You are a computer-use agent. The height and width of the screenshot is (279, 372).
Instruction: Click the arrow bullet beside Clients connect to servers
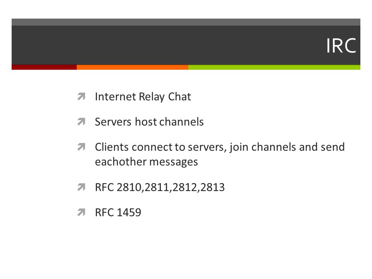pyautogui.click(x=81, y=147)
